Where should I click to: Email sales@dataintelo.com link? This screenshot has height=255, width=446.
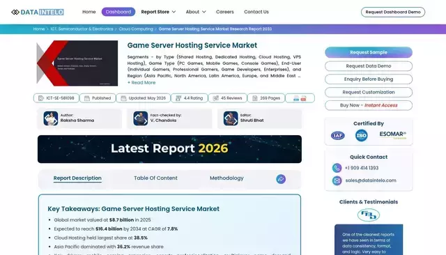[371, 180]
